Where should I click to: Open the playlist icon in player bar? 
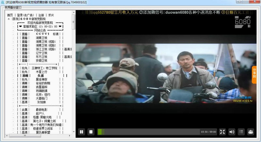tap(241, 132)
